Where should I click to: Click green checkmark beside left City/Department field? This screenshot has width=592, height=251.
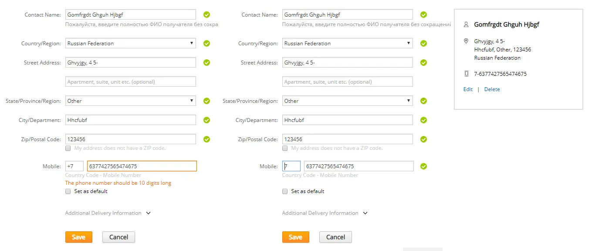(207, 120)
